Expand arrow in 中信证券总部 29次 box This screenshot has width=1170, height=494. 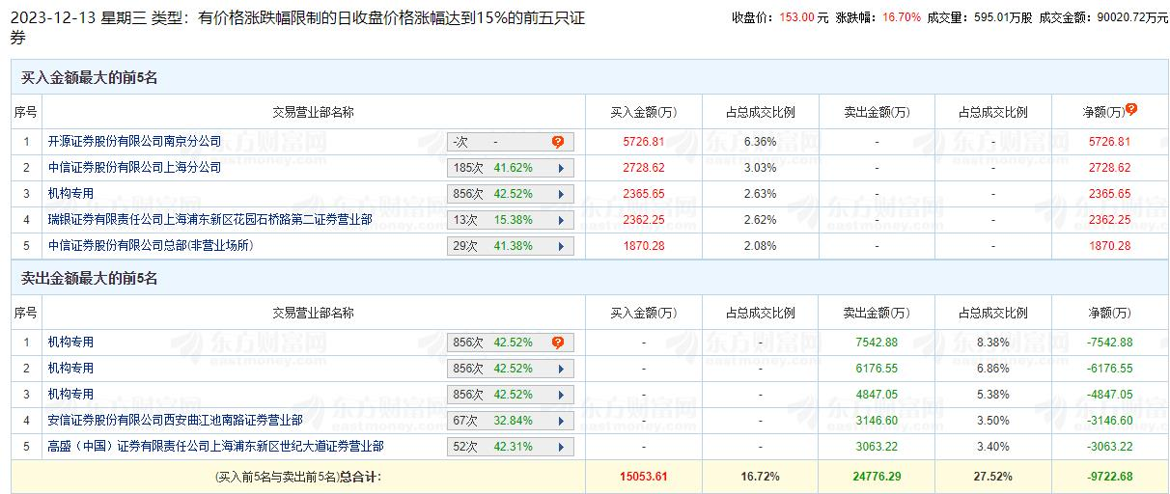tap(559, 246)
